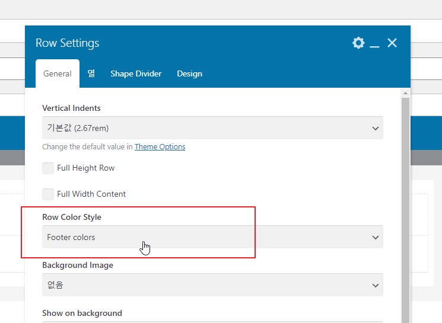Image resolution: width=442 pixels, height=323 pixels.
Task: Tick the Full Width Content checkbox
Action: click(48, 194)
